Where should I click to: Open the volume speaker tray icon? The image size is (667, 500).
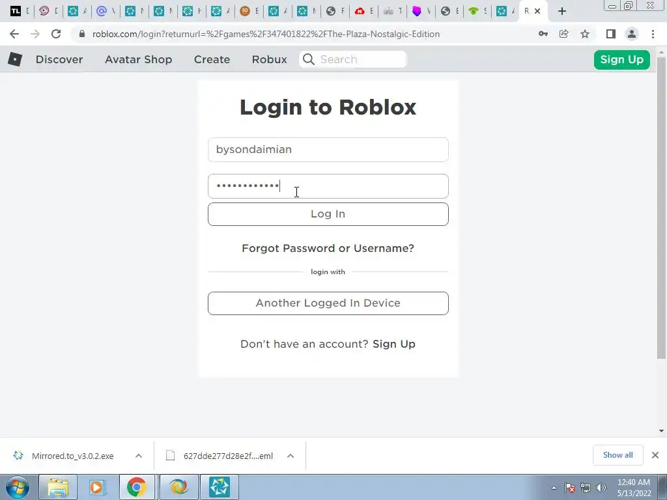pyautogui.click(x=601, y=488)
